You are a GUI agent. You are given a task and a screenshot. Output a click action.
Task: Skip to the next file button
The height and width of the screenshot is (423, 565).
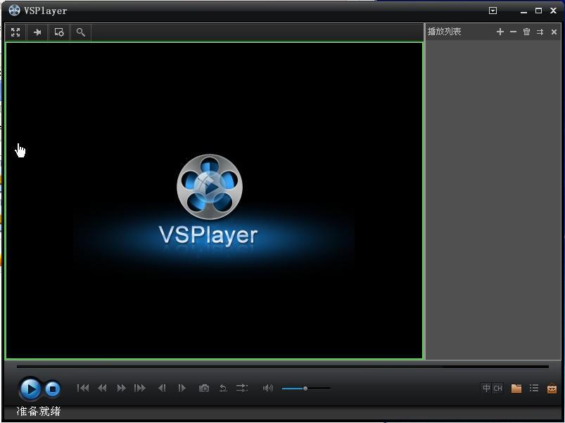tap(140, 388)
